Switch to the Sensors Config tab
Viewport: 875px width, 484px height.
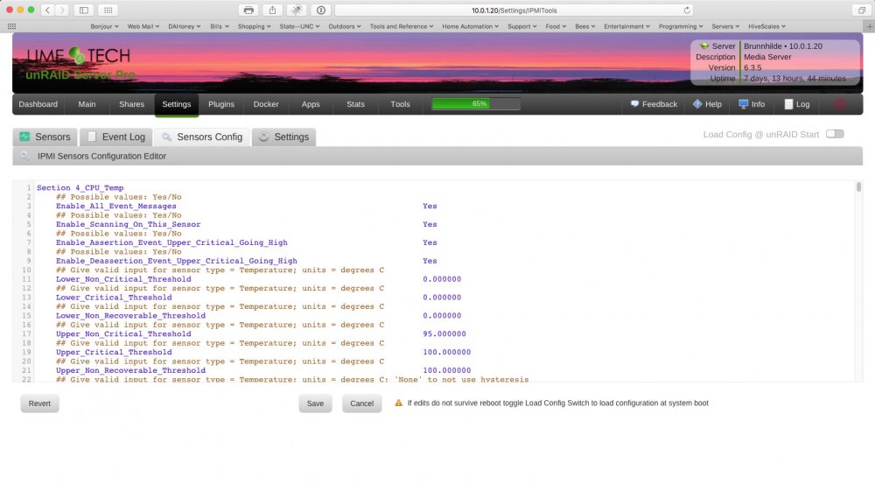pyautogui.click(x=202, y=137)
